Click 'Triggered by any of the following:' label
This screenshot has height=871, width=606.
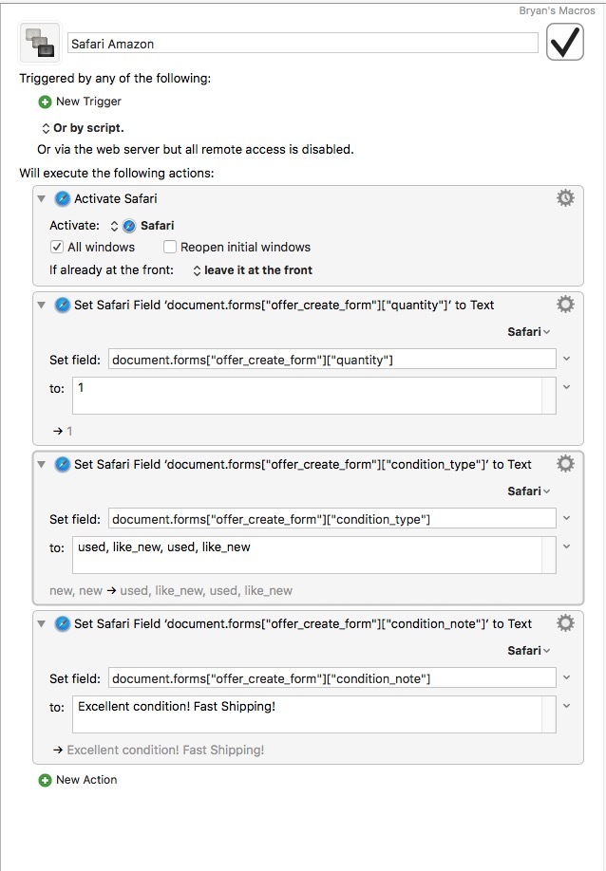115,79
